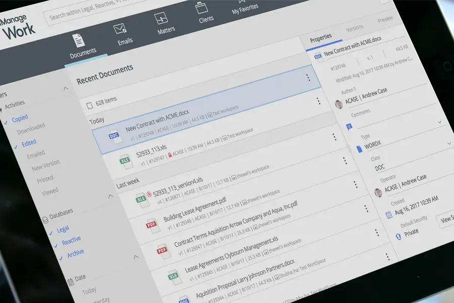Open the Clients briefcase icon
This screenshot has height=303, width=454.
[x=201, y=8]
